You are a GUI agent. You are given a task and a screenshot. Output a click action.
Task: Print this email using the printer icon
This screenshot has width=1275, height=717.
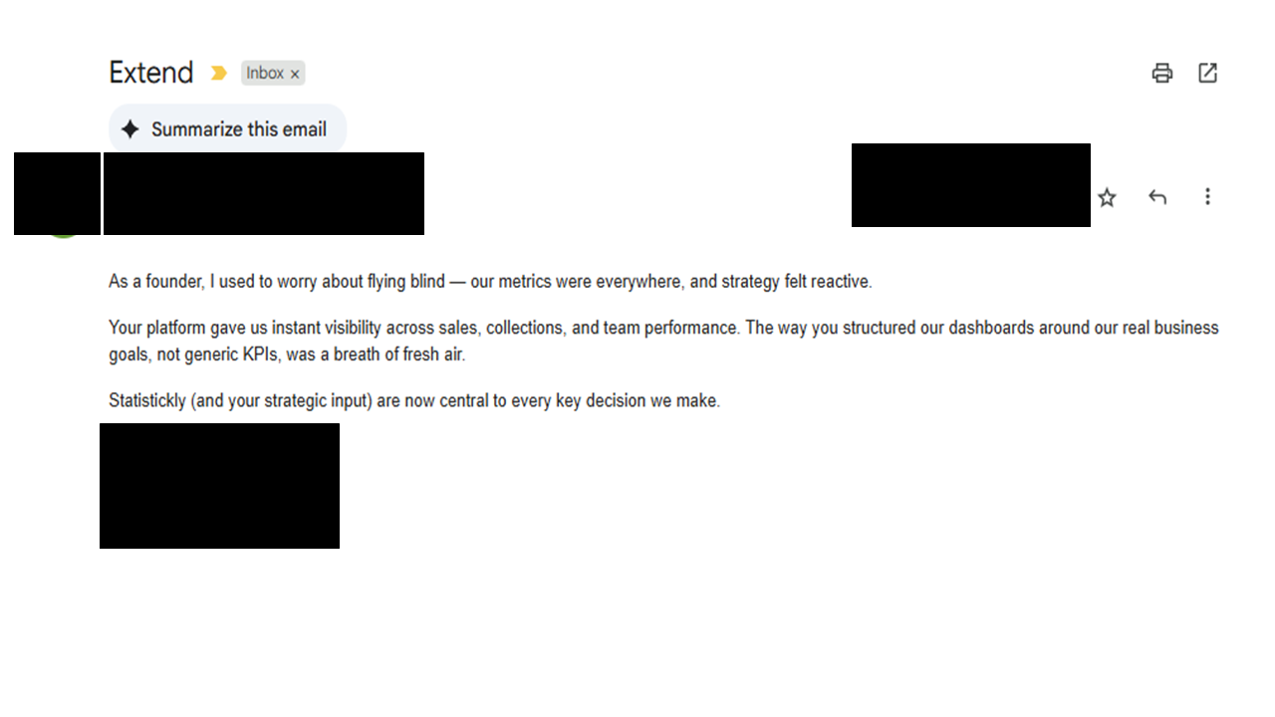1161,73
